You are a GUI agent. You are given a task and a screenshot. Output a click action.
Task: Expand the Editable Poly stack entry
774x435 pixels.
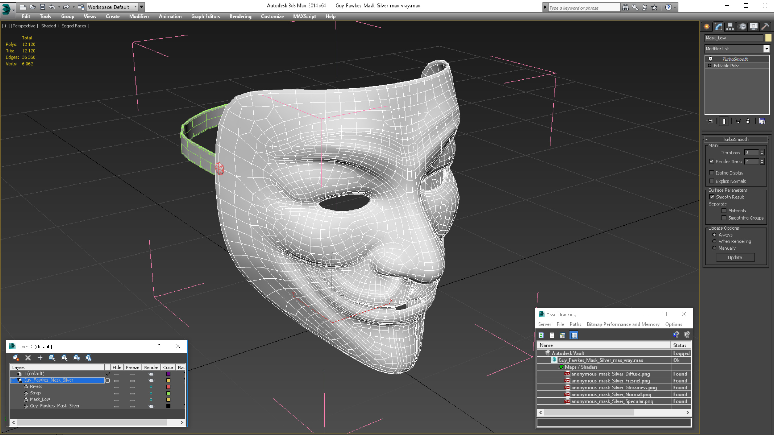710,66
